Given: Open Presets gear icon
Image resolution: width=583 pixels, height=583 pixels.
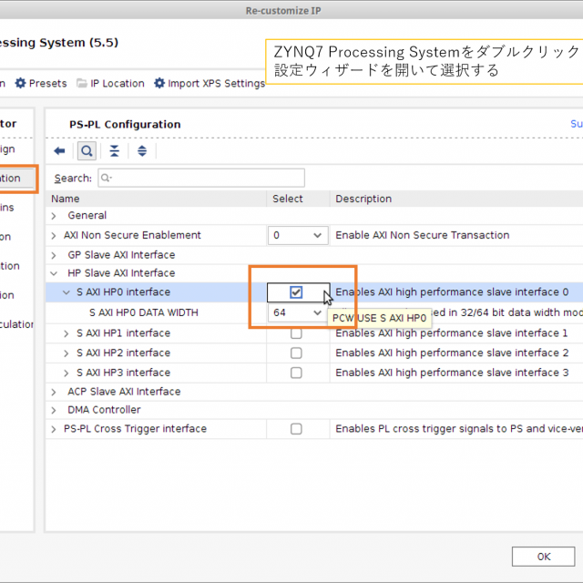Looking at the screenshot, I should (x=20, y=83).
